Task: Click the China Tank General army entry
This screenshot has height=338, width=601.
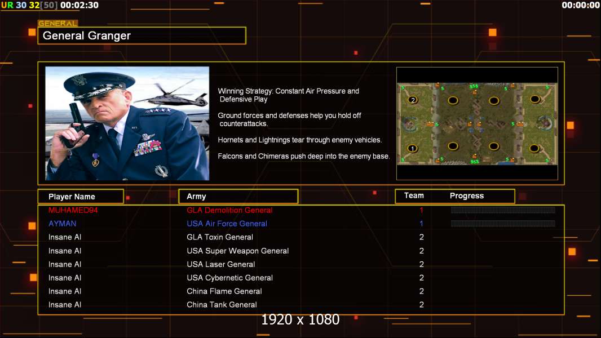Action: [222, 305]
